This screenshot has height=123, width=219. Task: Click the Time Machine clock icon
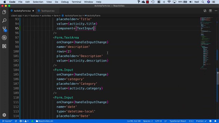coord(153,2)
